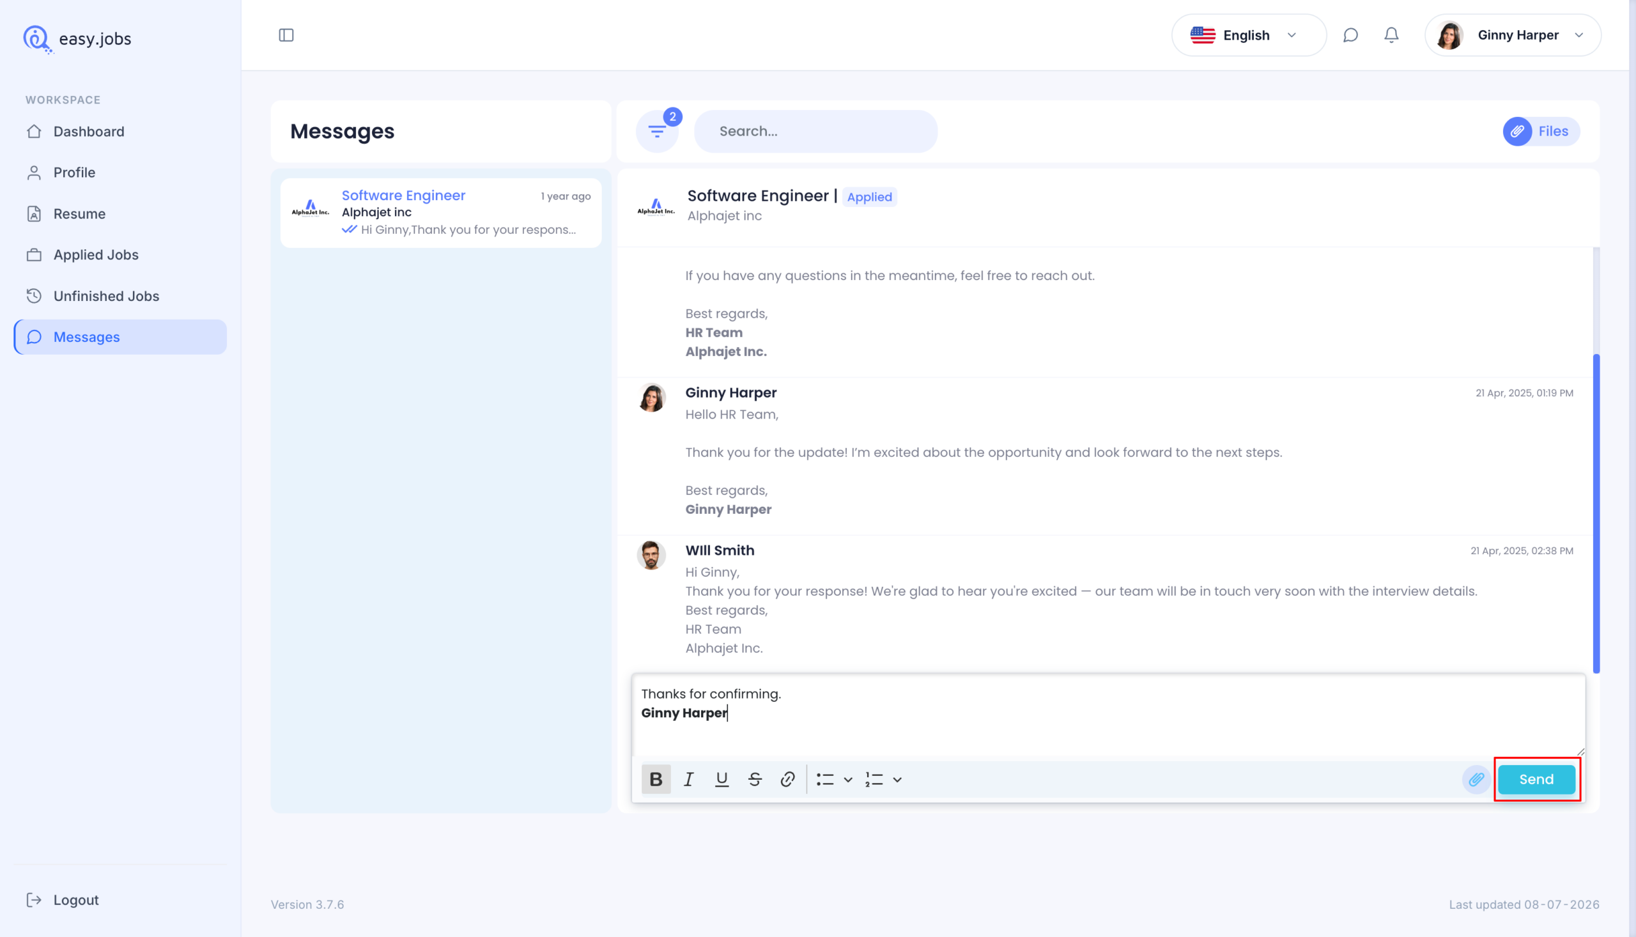Open the notifications bell
This screenshot has height=937, width=1636.
click(x=1391, y=35)
